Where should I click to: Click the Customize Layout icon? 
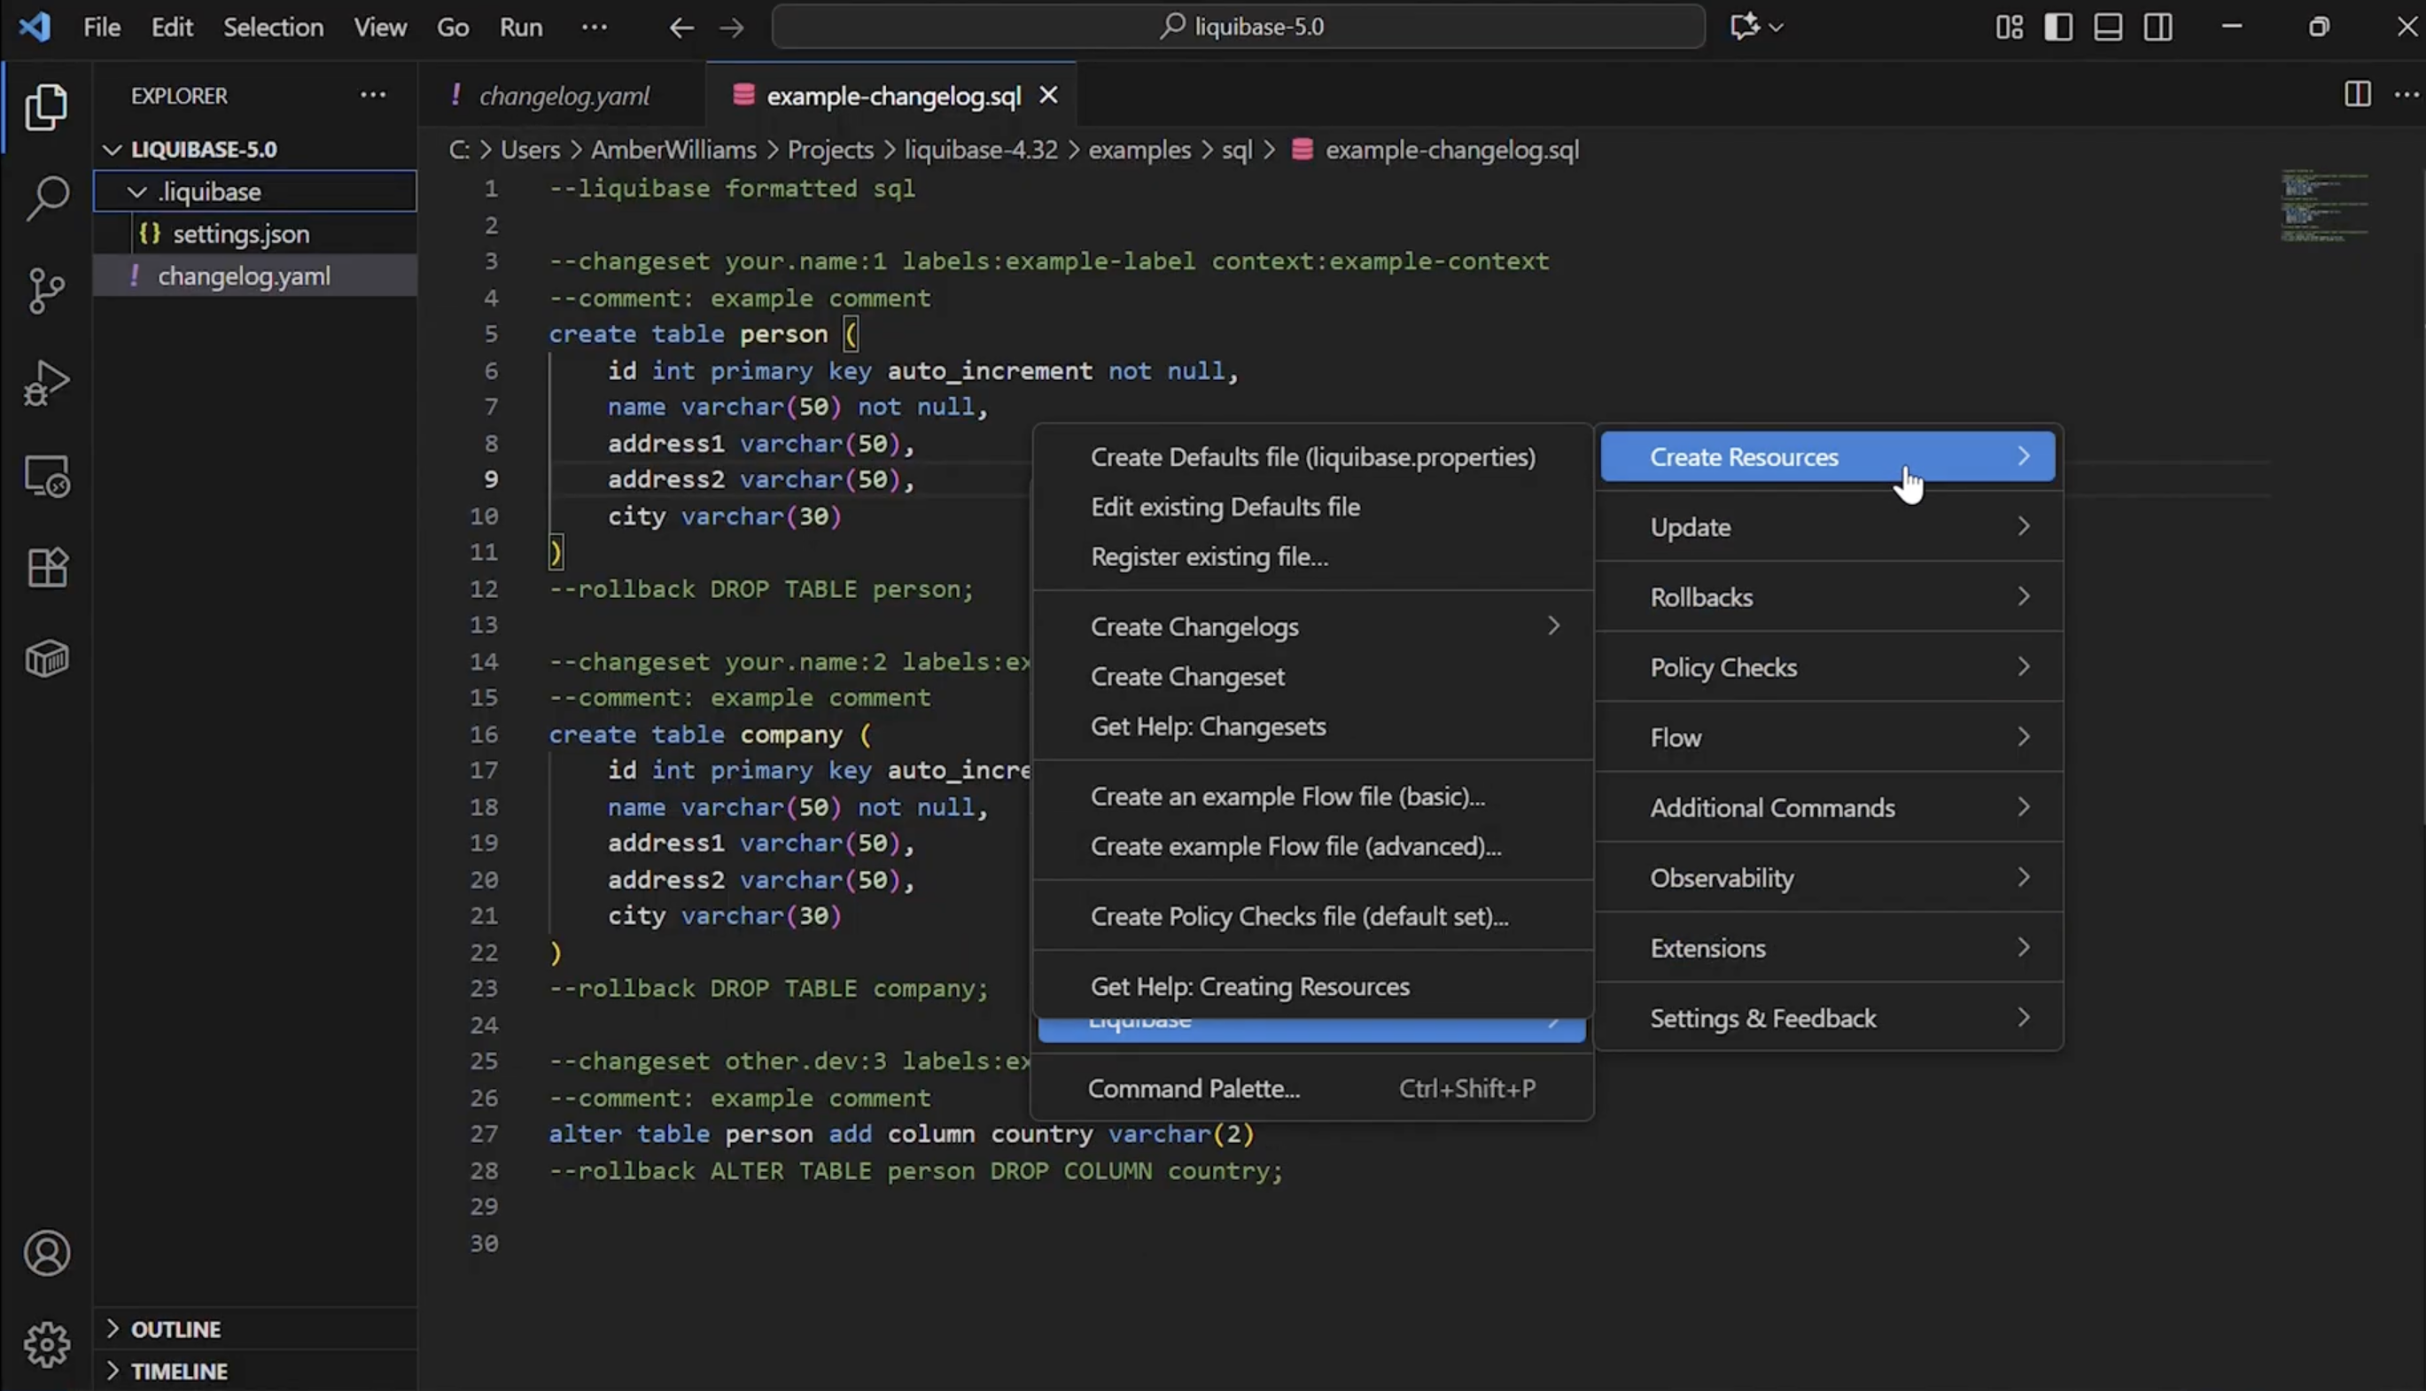pos(2010,27)
